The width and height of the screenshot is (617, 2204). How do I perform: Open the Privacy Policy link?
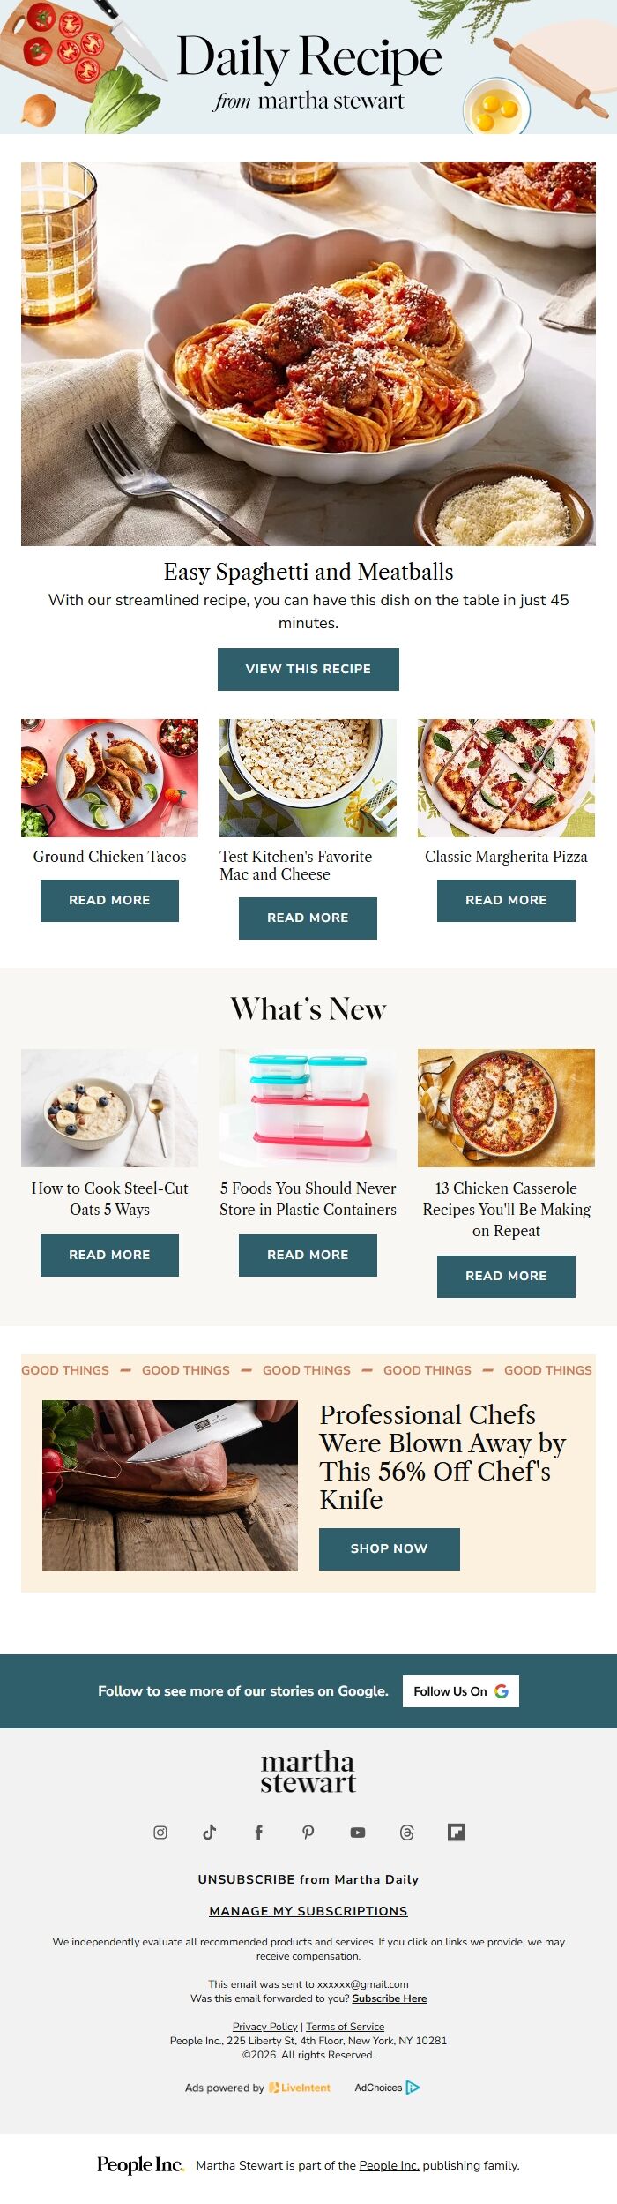point(264,2027)
